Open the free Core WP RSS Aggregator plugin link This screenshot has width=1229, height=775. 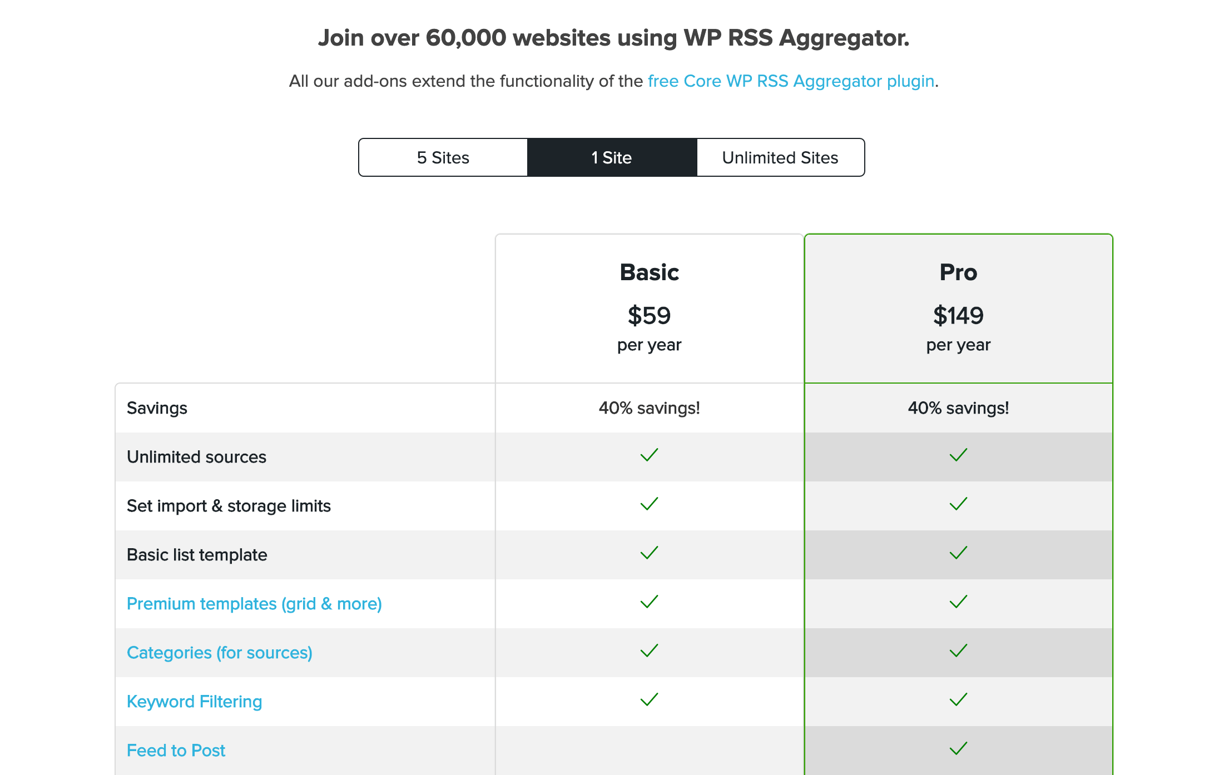[x=791, y=81]
